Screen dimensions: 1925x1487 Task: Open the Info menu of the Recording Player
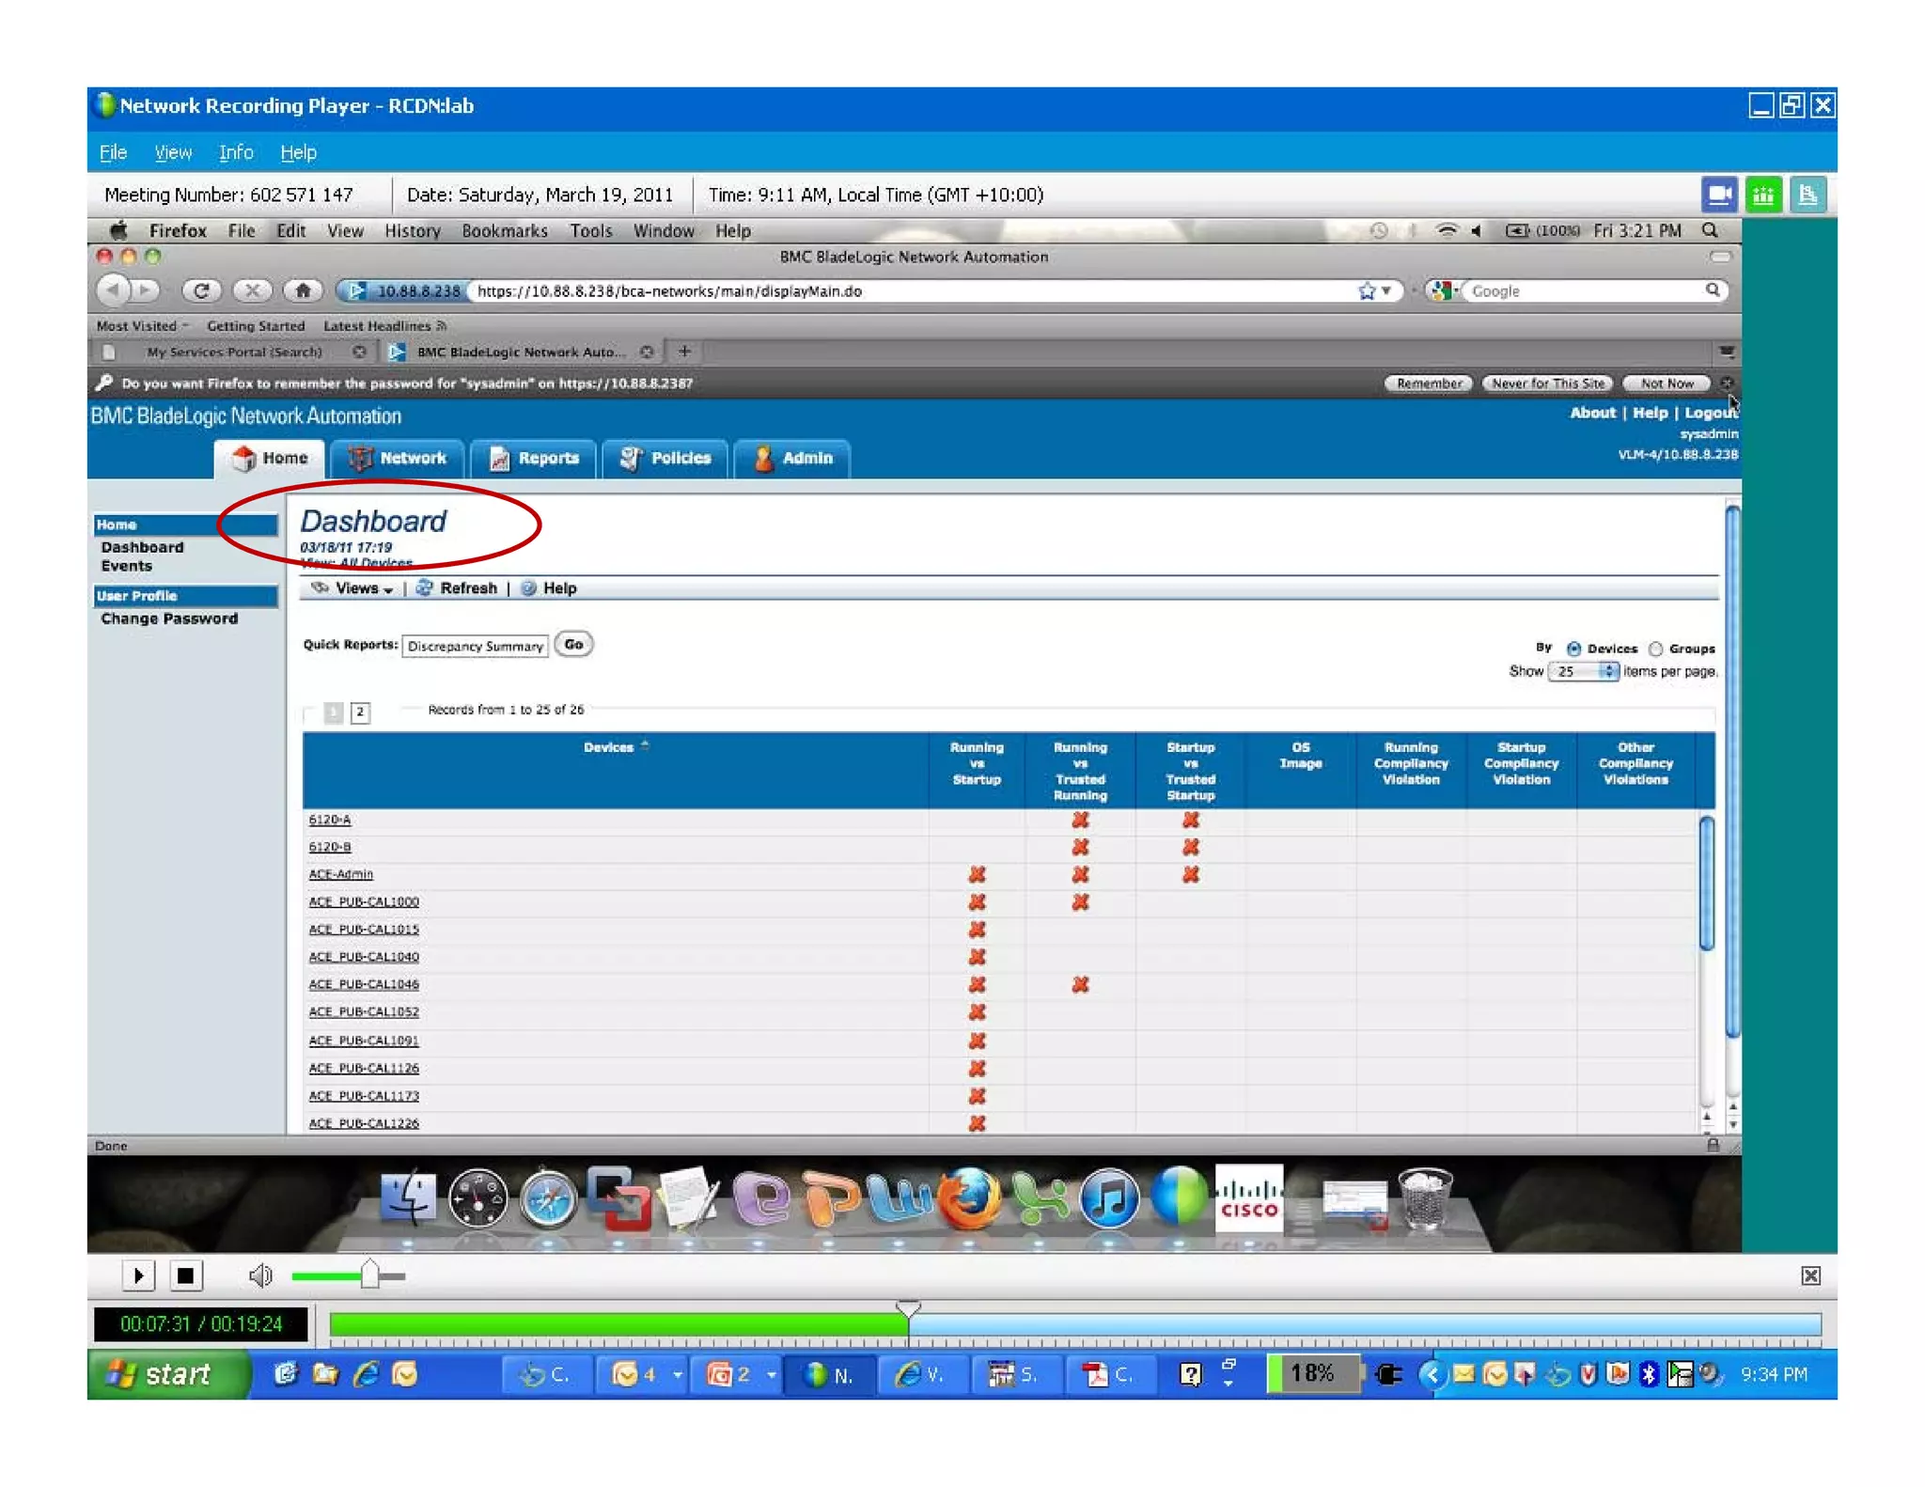(x=236, y=152)
